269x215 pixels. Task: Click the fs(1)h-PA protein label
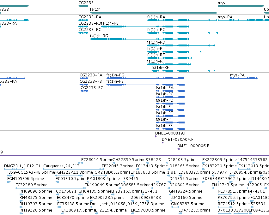point(165,88)
